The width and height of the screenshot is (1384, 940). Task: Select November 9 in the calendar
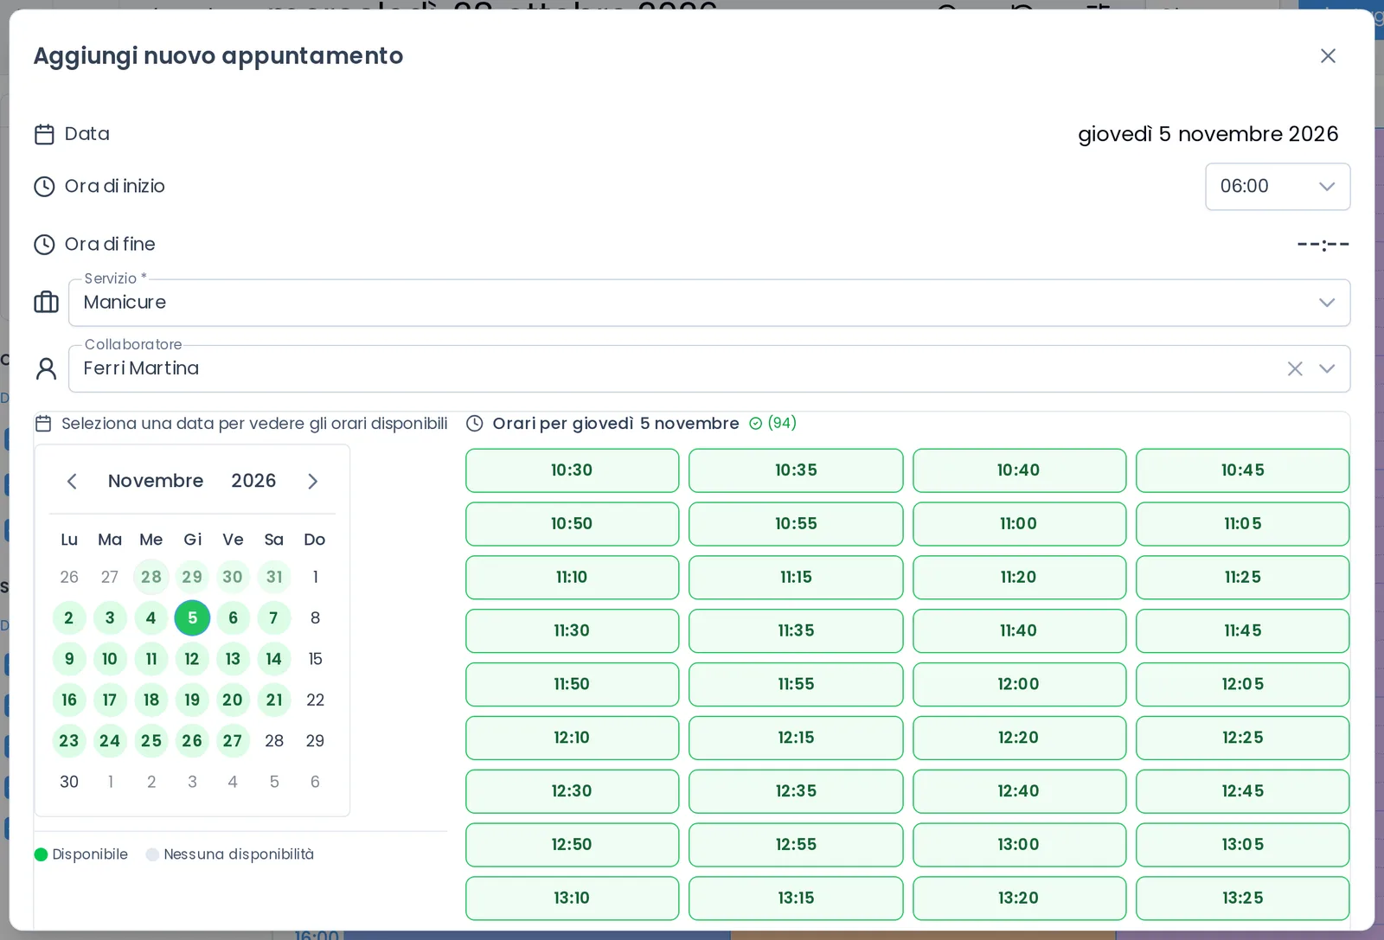coord(69,659)
